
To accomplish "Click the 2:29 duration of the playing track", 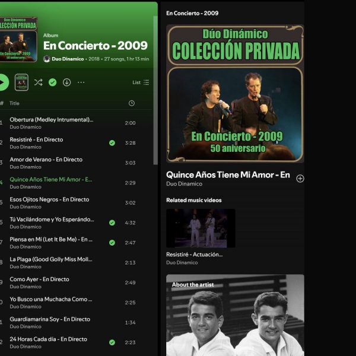I will (x=130, y=183).
